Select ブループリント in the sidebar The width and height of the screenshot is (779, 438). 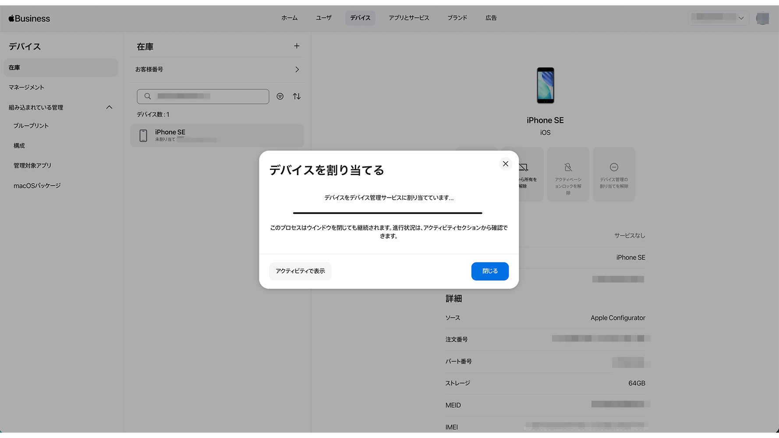point(31,126)
